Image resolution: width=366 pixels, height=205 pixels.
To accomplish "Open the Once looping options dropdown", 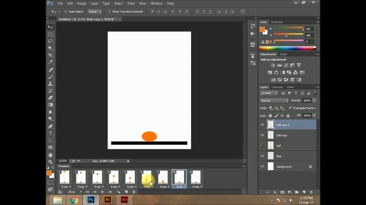I will tap(75, 192).
